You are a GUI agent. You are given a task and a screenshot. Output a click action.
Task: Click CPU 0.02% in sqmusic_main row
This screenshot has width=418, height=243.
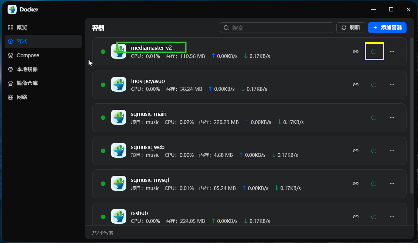179,122
